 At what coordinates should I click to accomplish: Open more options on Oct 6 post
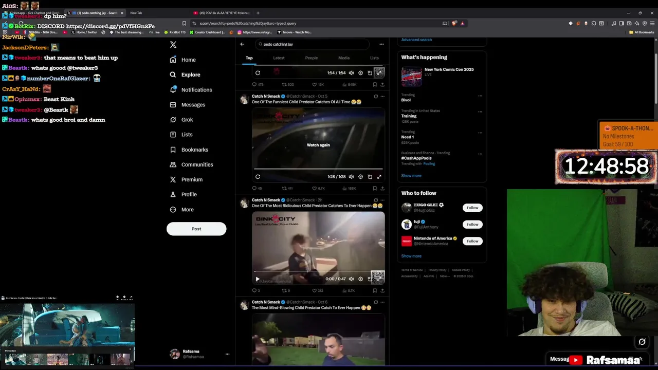pos(382,302)
